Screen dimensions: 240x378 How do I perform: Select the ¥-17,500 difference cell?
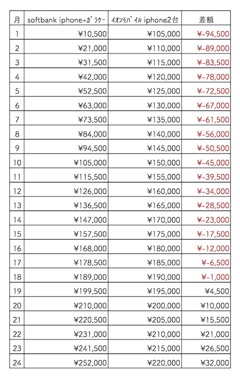click(206, 232)
